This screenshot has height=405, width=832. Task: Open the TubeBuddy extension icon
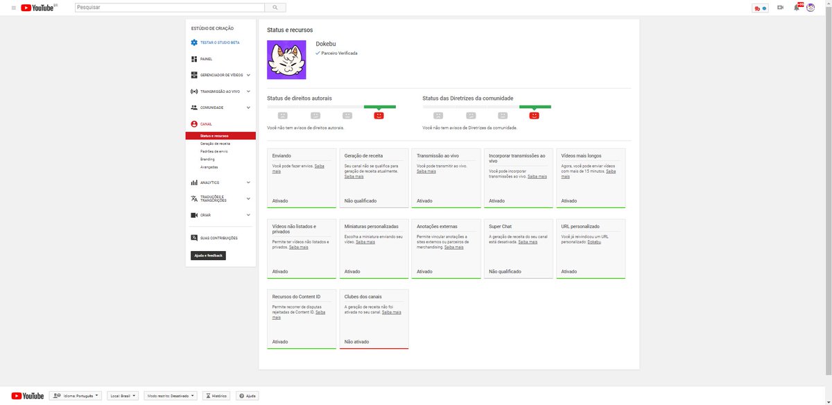(761, 8)
